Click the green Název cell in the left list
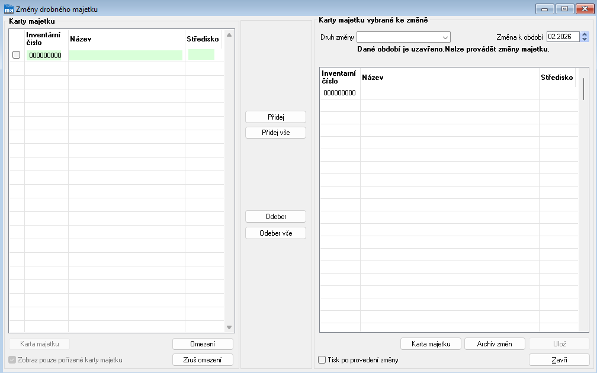597x373 pixels. click(126, 55)
